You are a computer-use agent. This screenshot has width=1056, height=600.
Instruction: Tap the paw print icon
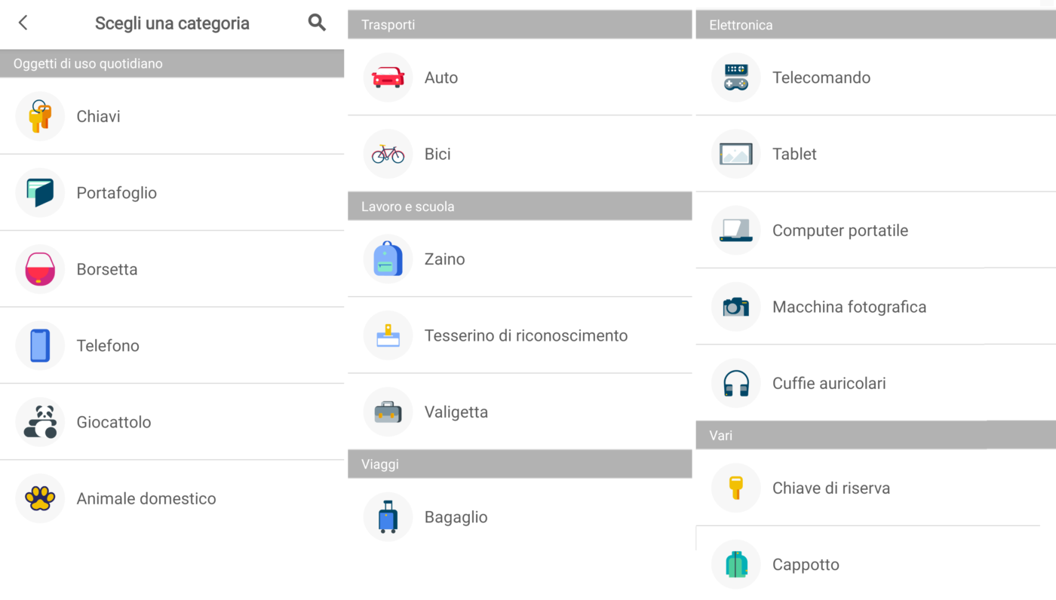pyautogui.click(x=40, y=498)
